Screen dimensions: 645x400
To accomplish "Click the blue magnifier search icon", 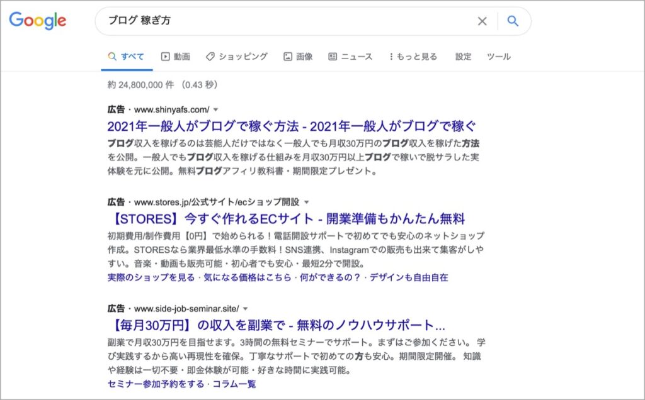I will point(513,21).
